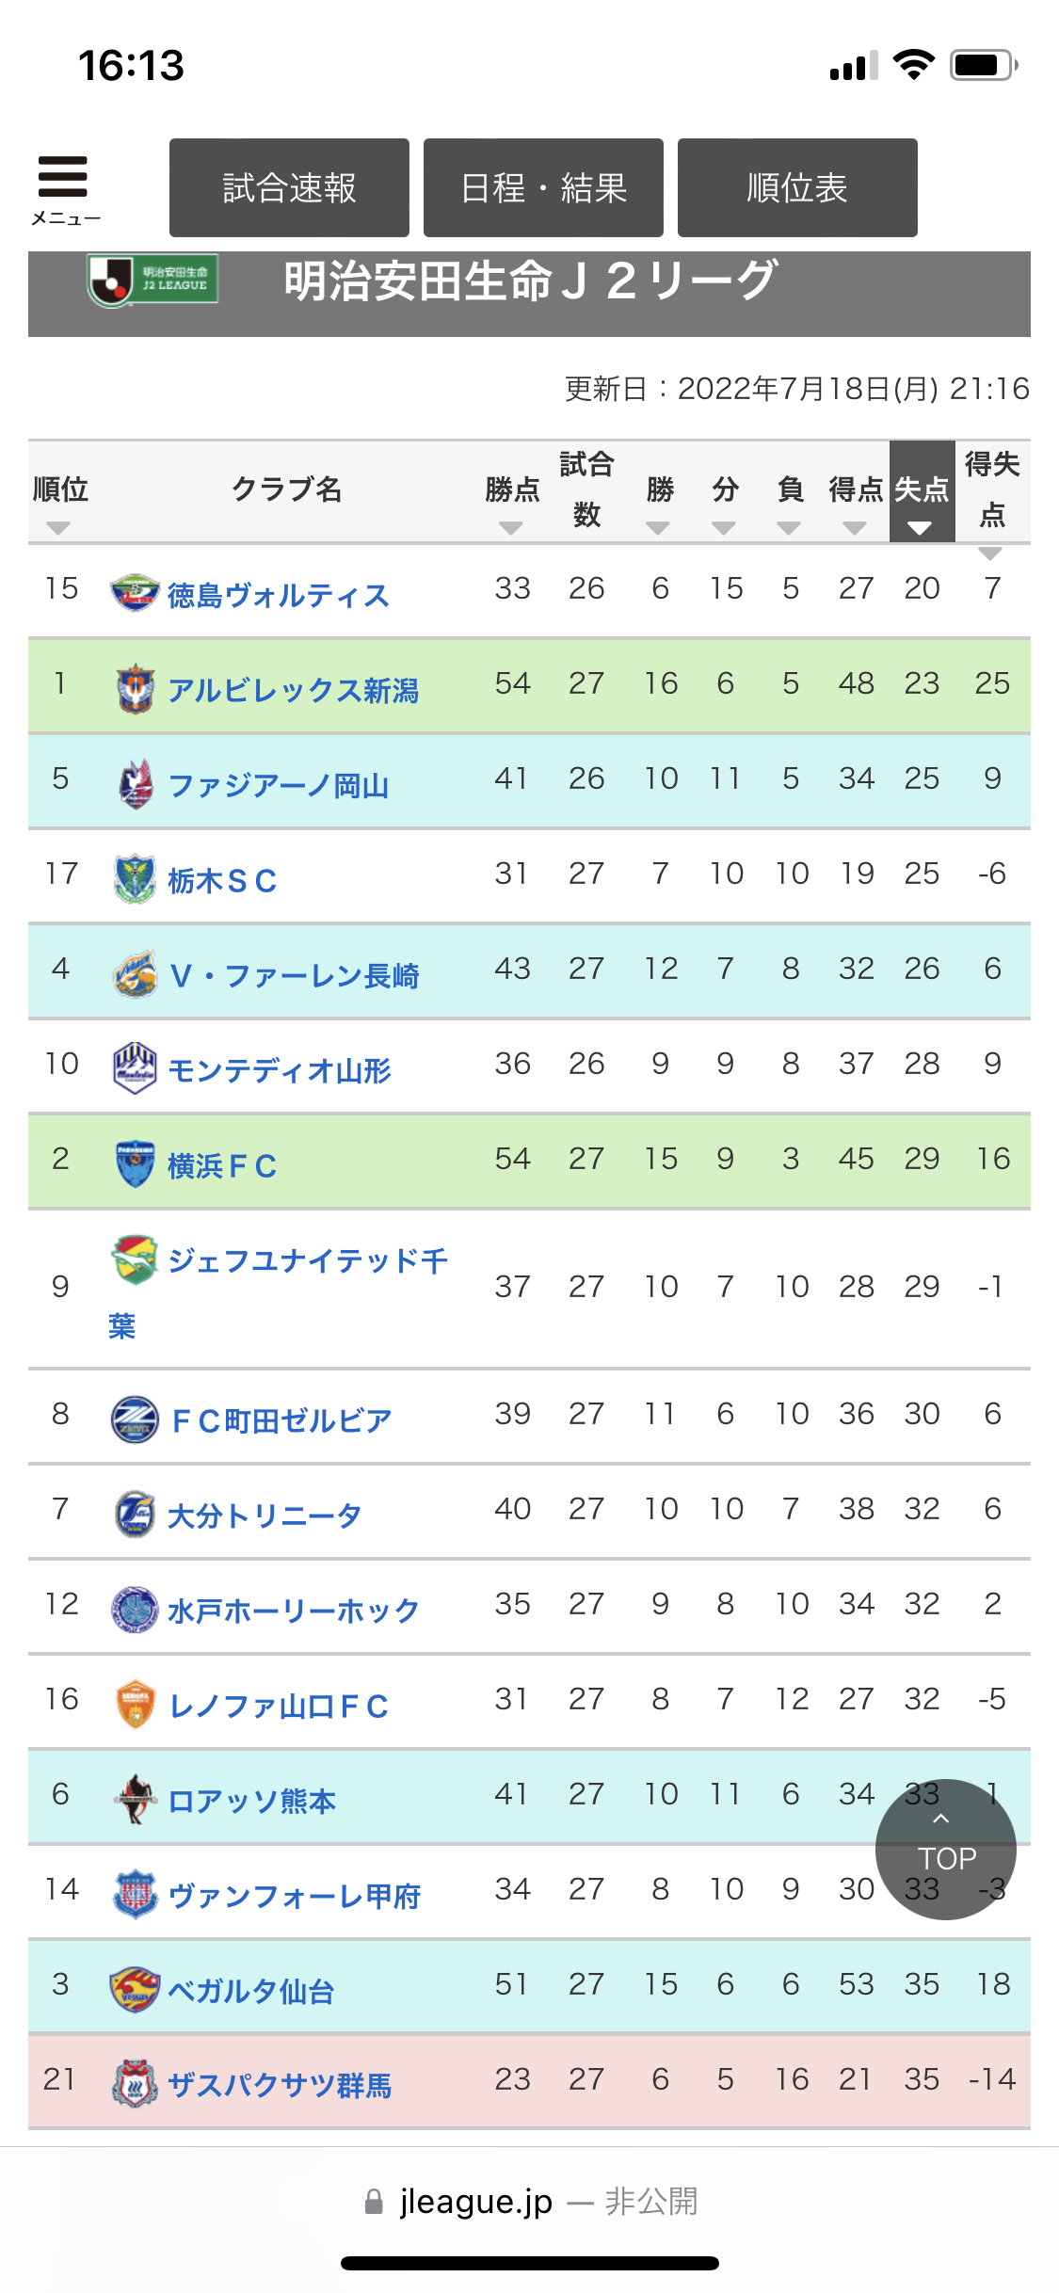The width and height of the screenshot is (1059, 2293).
Task: Open the 徳島ヴォルティス team link
Action: [x=278, y=595]
